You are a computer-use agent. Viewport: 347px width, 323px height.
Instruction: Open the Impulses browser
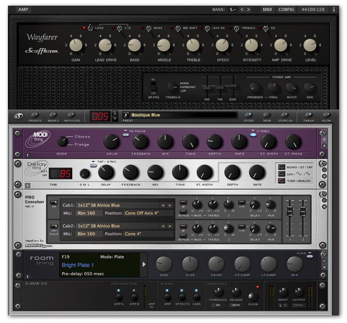[x=72, y=115]
